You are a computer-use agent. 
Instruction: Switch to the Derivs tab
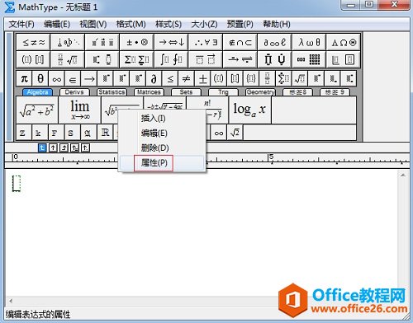(x=74, y=92)
